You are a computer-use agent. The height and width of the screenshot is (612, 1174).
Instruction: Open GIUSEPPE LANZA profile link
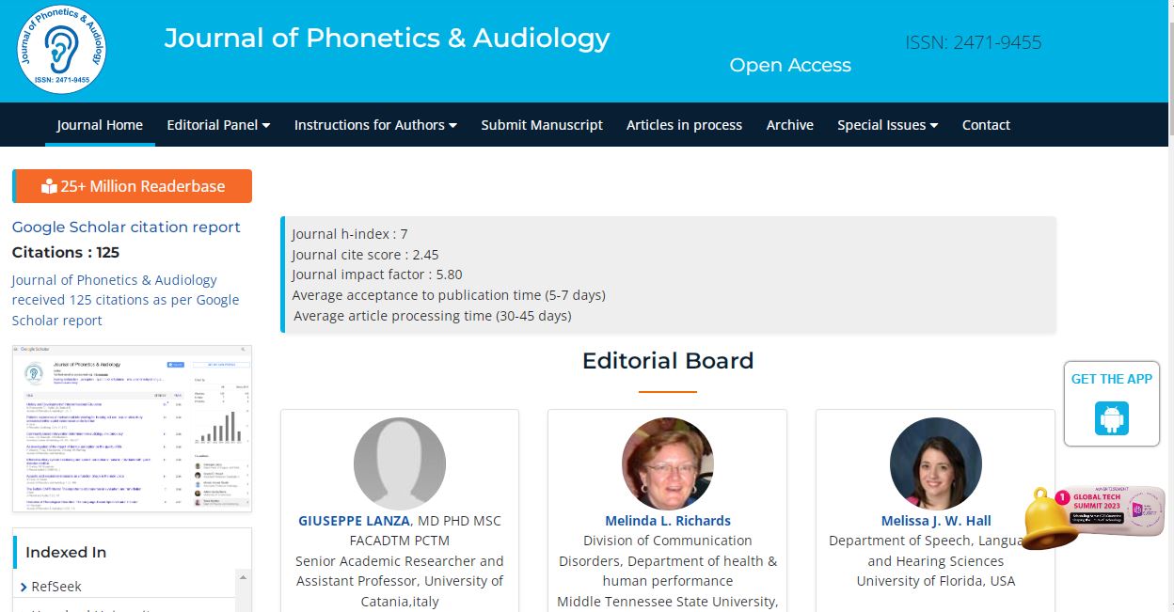[354, 520]
